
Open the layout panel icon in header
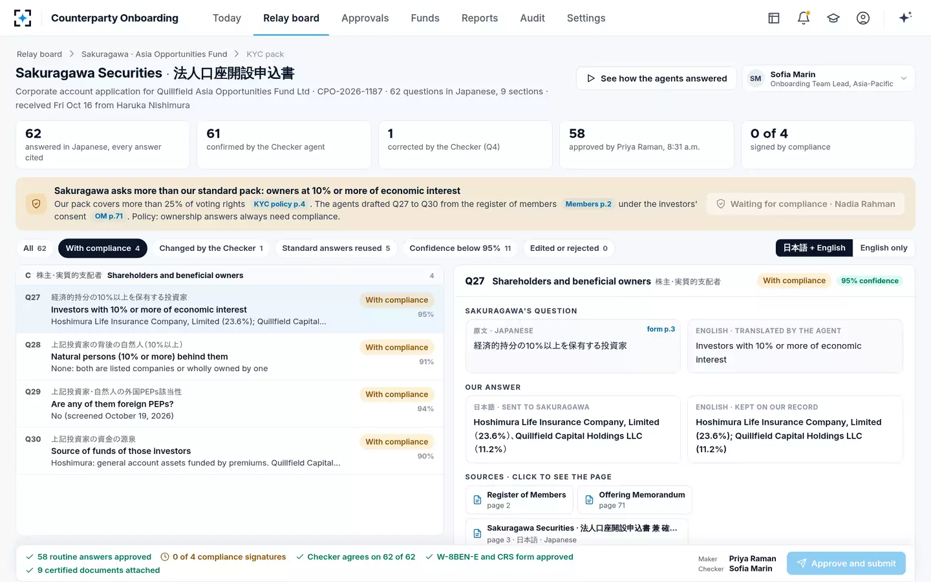774,18
